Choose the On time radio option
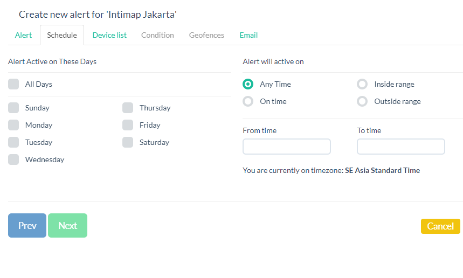Image resolution: width=463 pixels, height=278 pixels. tap(248, 101)
